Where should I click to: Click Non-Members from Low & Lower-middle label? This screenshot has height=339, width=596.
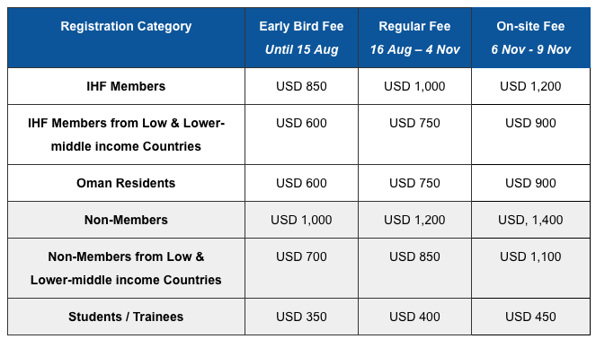(126, 268)
